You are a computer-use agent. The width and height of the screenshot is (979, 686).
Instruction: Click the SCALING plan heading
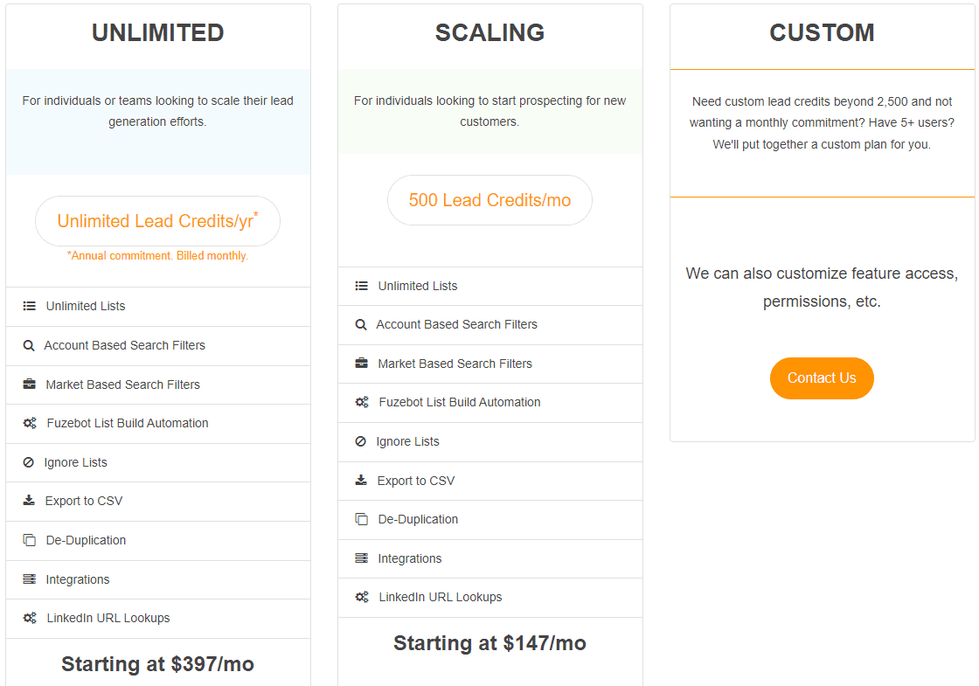click(489, 32)
